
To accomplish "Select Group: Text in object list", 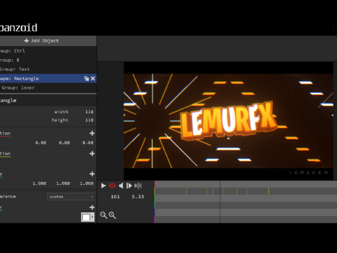I will 48,69.
